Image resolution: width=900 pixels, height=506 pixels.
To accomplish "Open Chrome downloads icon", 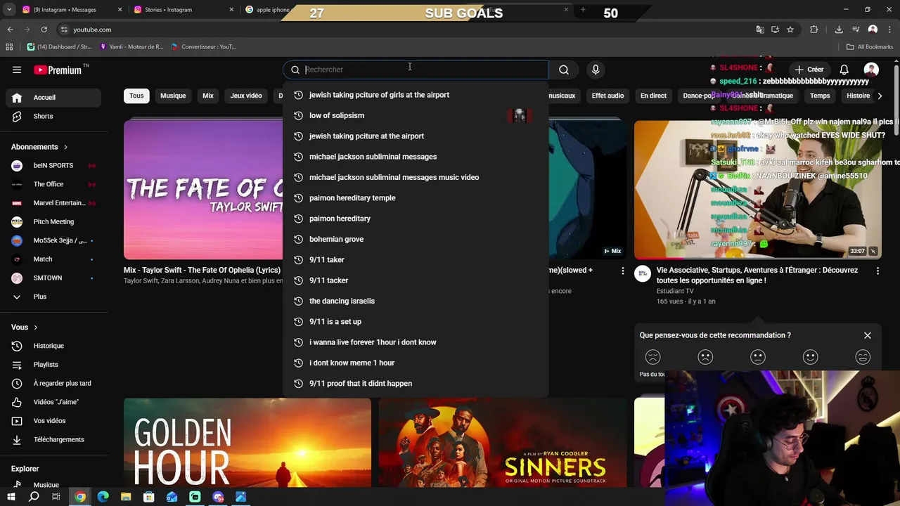I will click(839, 30).
